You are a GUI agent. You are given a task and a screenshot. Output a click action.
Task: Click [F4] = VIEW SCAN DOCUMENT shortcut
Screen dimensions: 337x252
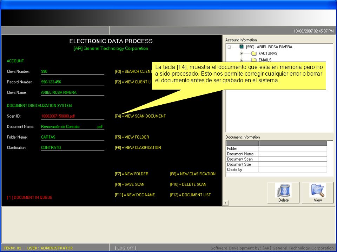click(140, 116)
